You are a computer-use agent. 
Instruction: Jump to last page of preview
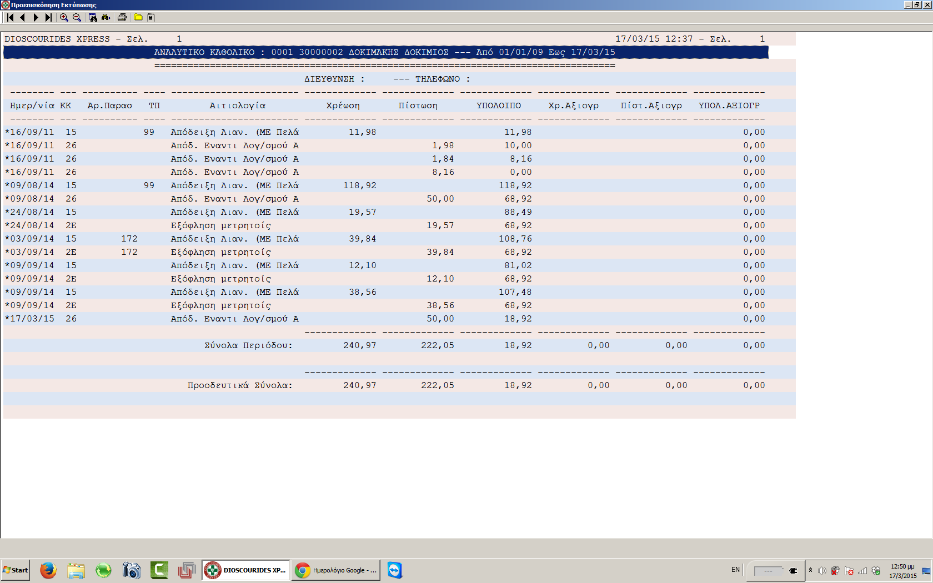[48, 18]
